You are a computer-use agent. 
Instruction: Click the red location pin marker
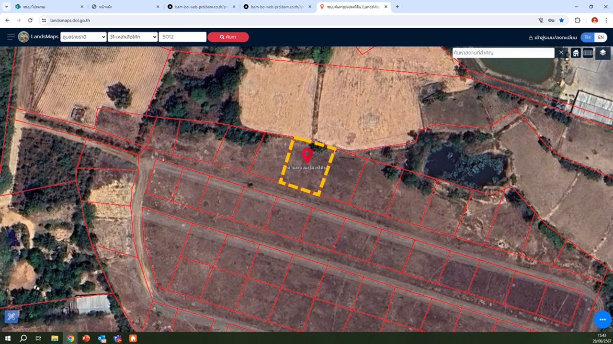(307, 155)
